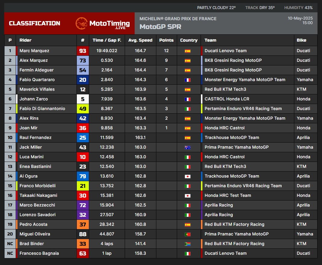Click Aprilia bike in Ai Ogura row

303,176
